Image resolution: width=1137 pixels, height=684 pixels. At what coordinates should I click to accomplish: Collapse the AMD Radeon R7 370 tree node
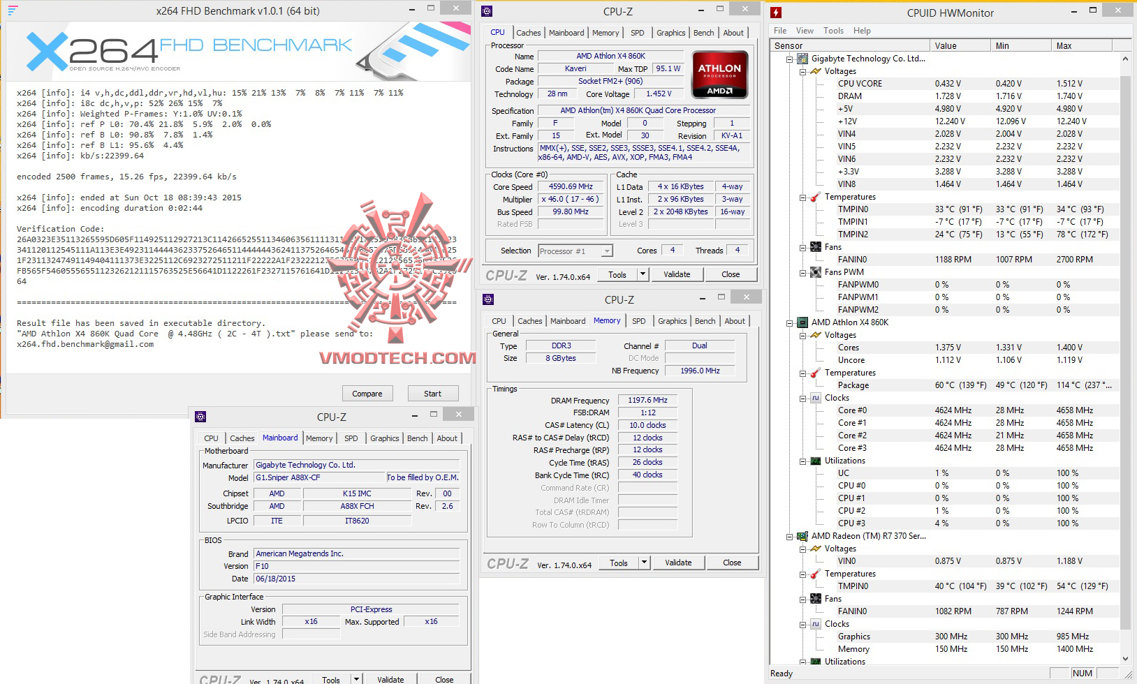pos(790,537)
